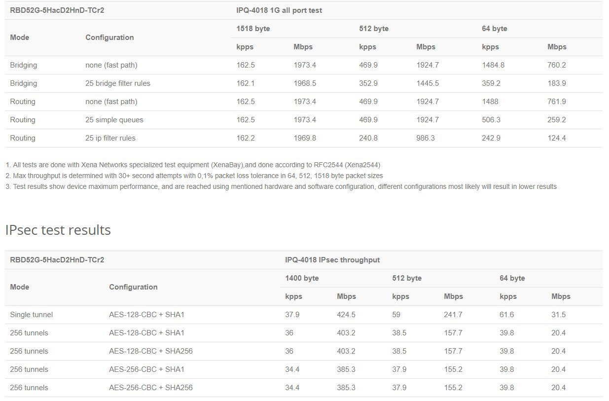Select the 'Single tunnel' mode cell
The width and height of the screenshot is (609, 401).
(x=31, y=315)
